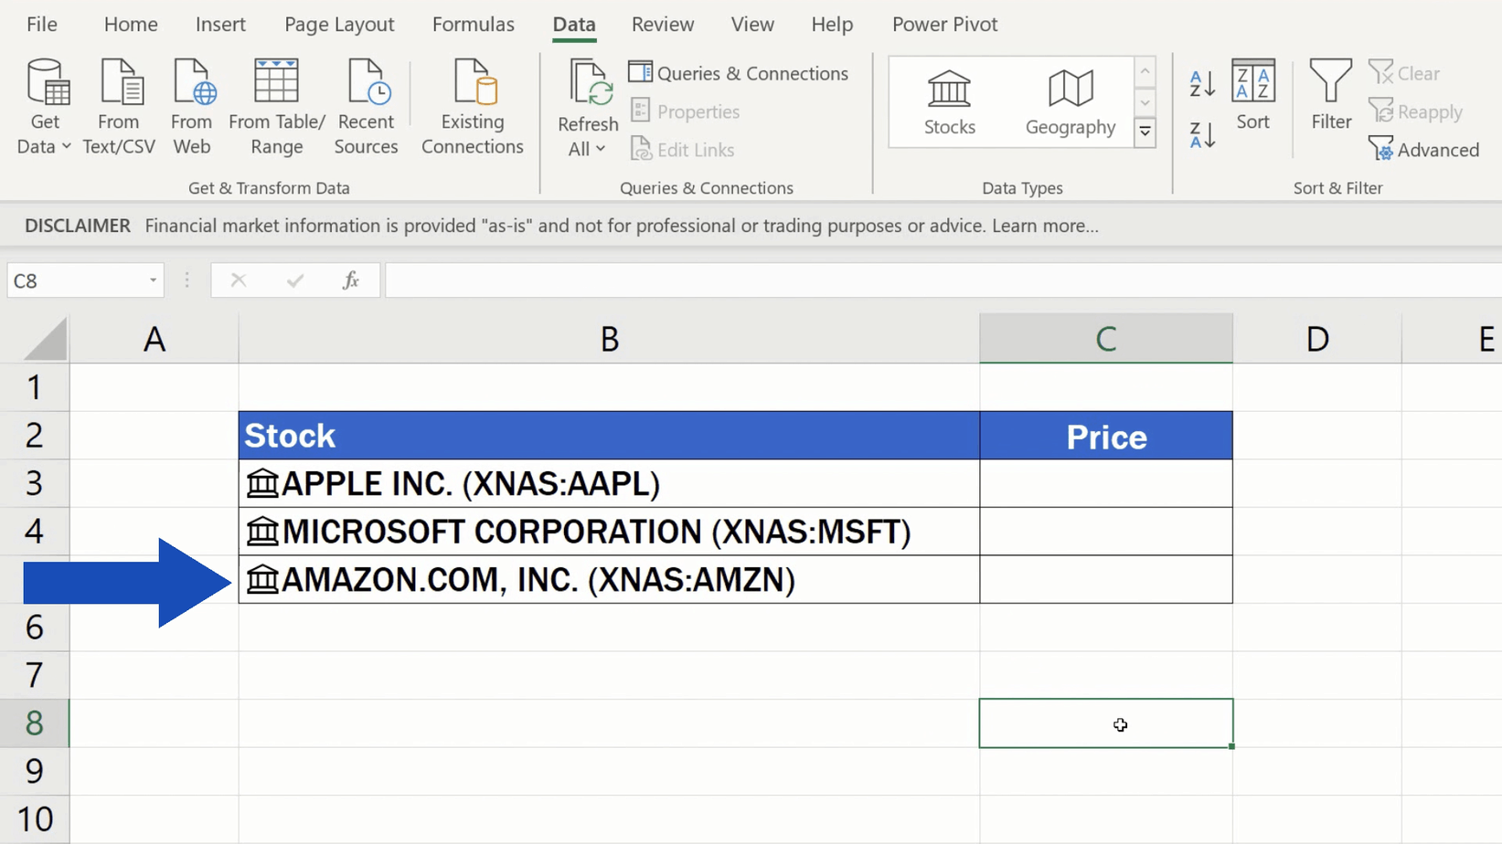Switch to the Formulas tab
Image resolution: width=1502 pixels, height=844 pixels.
click(473, 25)
